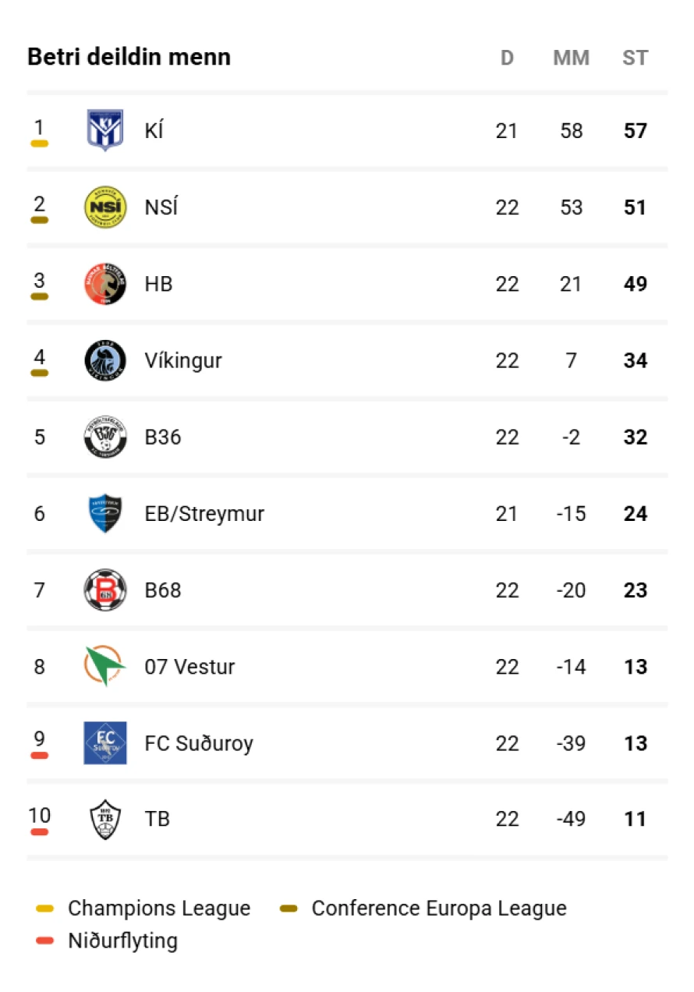
Task: Click the EB/Streymur team name
Action: click(x=204, y=514)
